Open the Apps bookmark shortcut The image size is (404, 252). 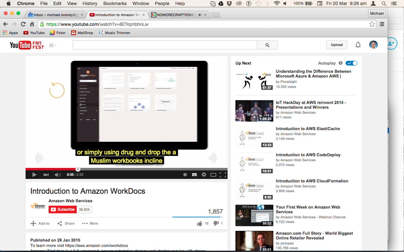10,33
